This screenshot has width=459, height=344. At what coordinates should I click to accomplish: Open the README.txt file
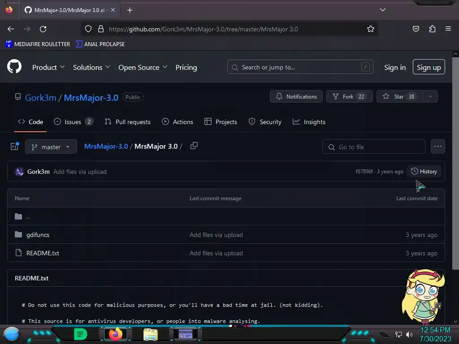[43, 253]
